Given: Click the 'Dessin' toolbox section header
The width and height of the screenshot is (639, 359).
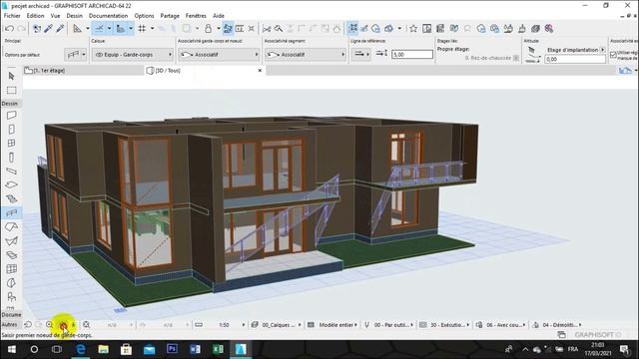Looking at the screenshot, I should (x=10, y=104).
